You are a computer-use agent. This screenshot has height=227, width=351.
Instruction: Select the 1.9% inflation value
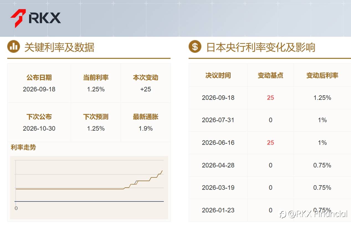coord(146,129)
